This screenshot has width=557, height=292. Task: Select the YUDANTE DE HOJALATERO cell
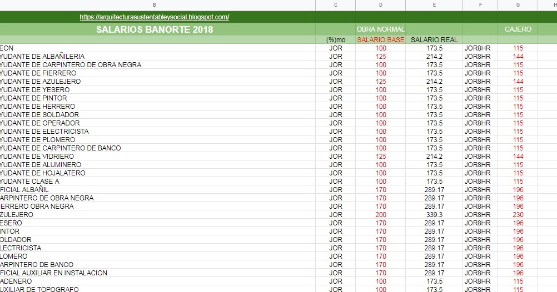pos(157,173)
